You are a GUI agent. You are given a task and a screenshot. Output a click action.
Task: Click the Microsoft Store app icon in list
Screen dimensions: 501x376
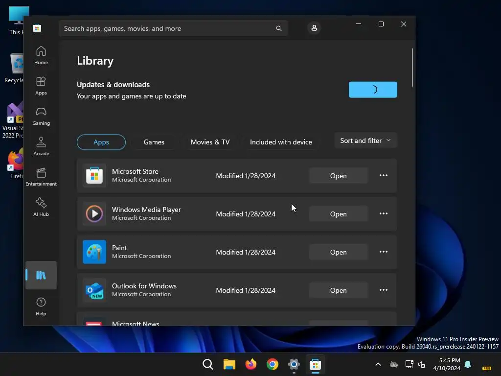coord(94,176)
